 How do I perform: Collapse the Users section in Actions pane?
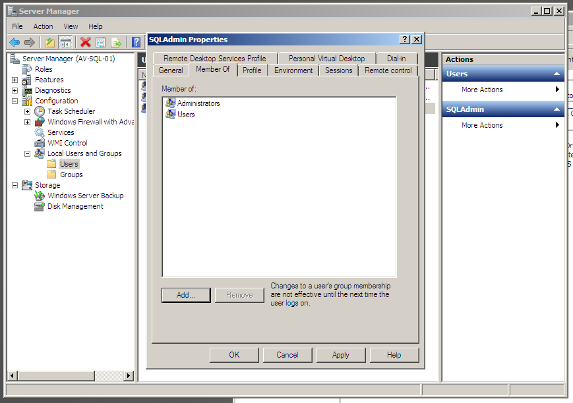pyautogui.click(x=557, y=74)
